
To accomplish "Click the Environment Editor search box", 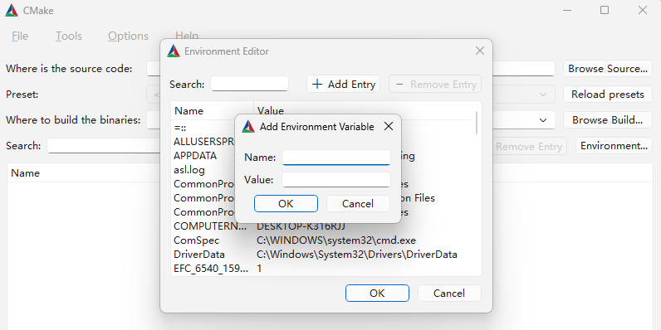I will (250, 84).
